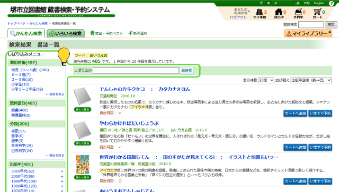Open title やわらかければだいじょうぶ
The width and height of the screenshot is (339, 192).
coord(129,123)
